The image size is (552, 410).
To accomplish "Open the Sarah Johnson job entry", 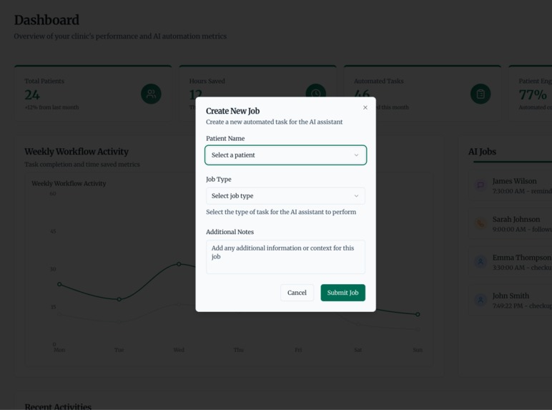I will pyautogui.click(x=511, y=224).
